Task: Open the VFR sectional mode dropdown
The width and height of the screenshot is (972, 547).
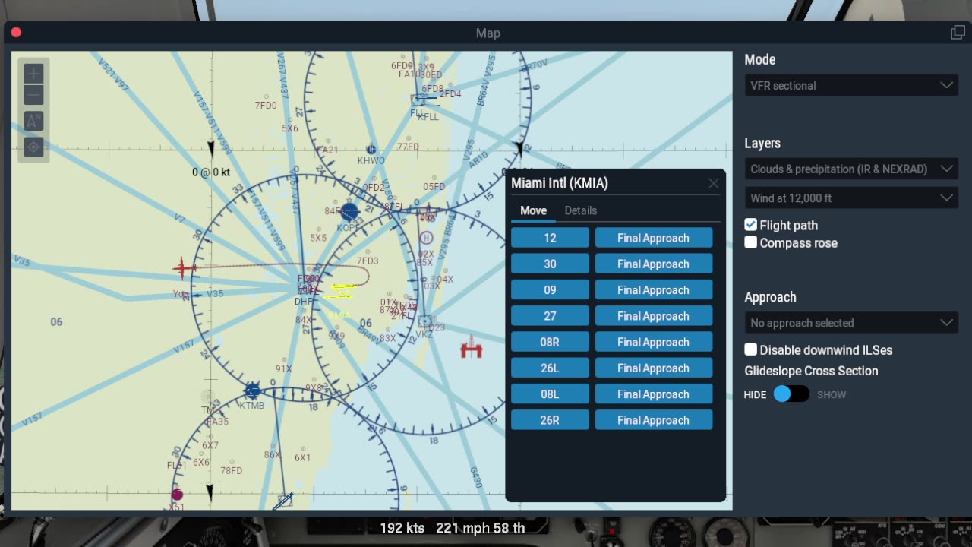Action: pyautogui.click(x=851, y=85)
